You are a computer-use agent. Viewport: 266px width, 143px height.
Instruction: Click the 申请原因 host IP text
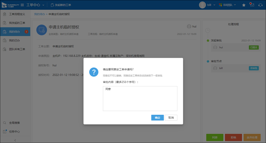98,56
